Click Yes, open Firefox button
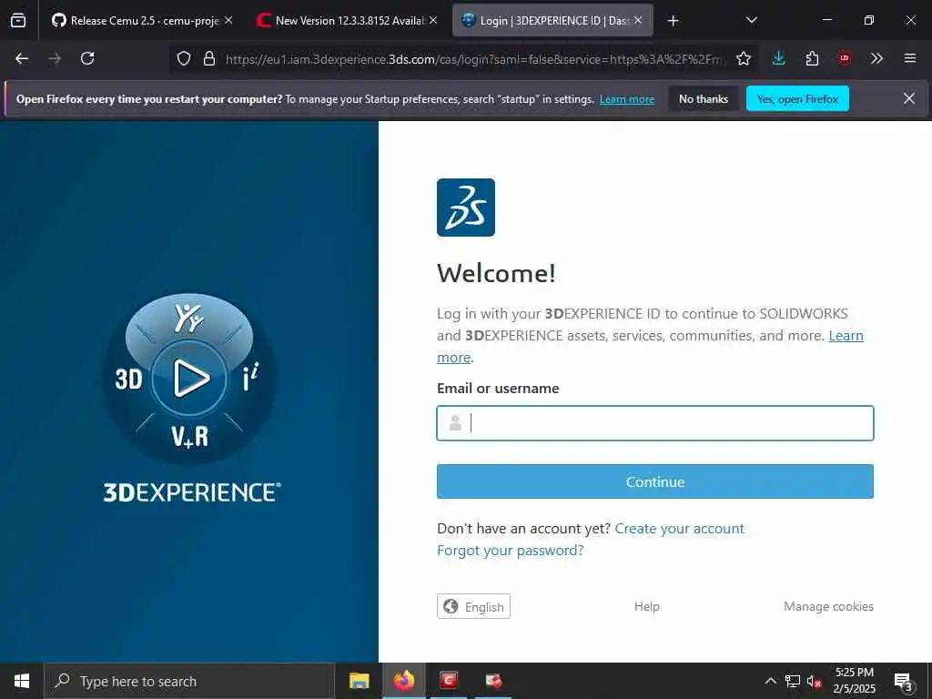 pyautogui.click(x=797, y=98)
